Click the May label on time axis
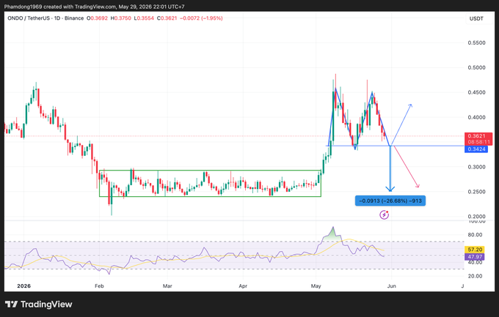The height and width of the screenshot is (317, 499). [x=316, y=286]
